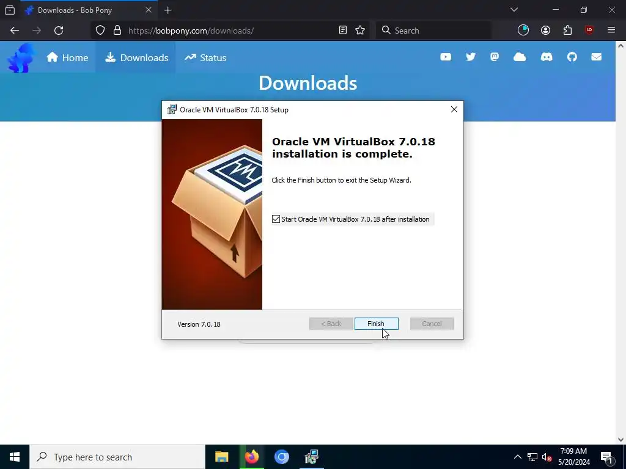Image resolution: width=626 pixels, height=469 pixels.
Task: Open the Firefox account icon
Action: pyautogui.click(x=545, y=31)
